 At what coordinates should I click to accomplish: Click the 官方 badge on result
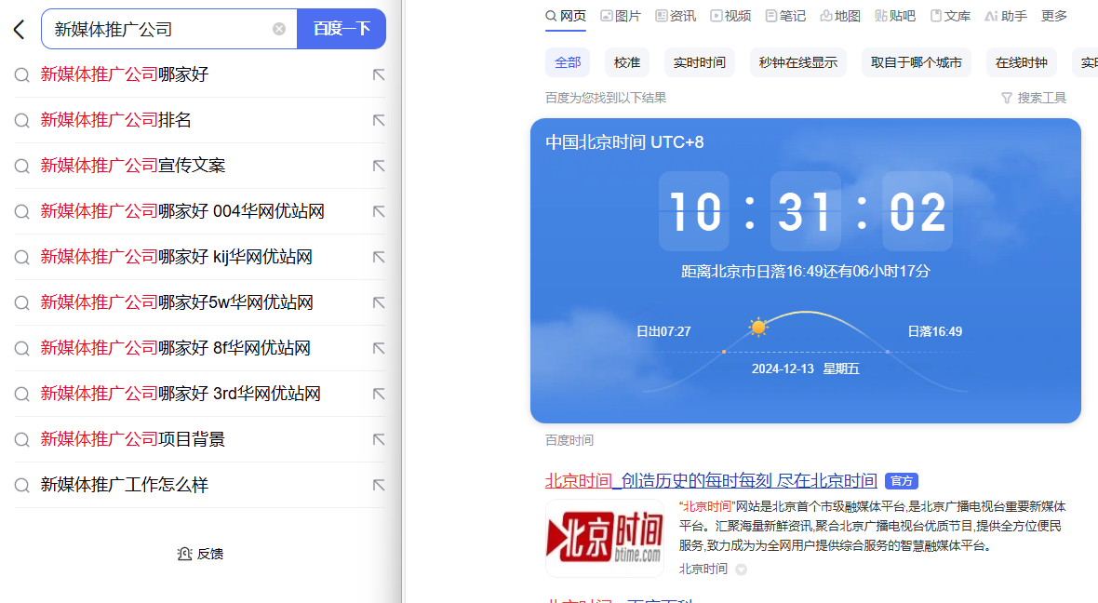coord(902,481)
